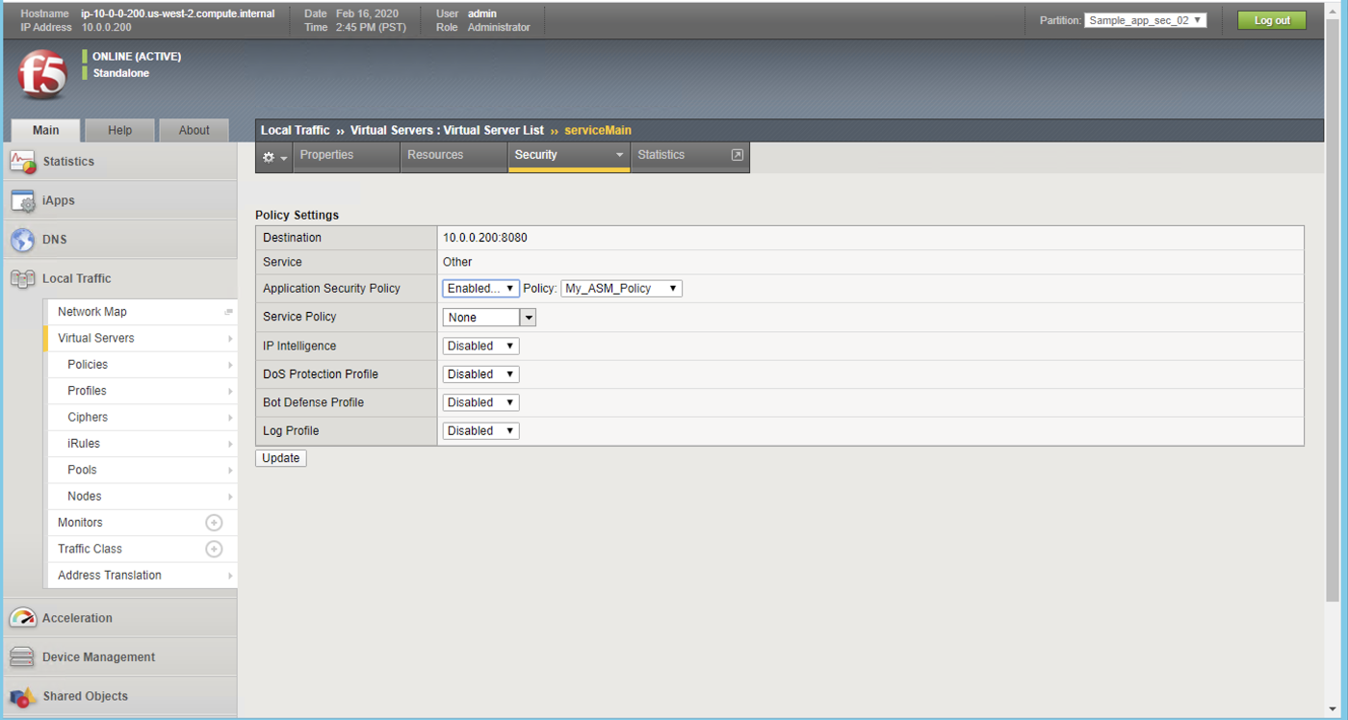Screen dimensions: 1348x720
Task: Click the Log out button
Action: click(x=1271, y=20)
